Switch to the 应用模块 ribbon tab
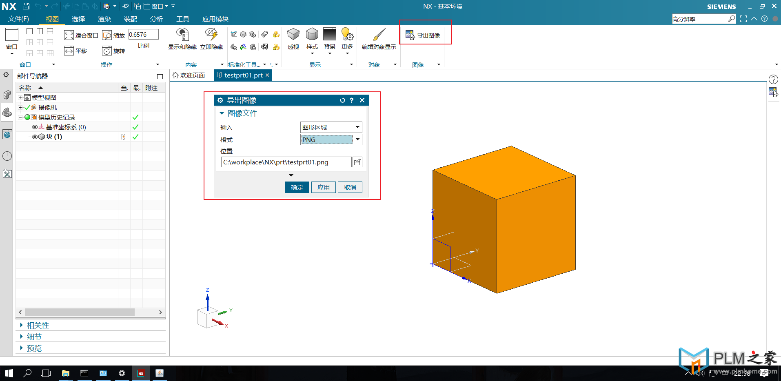781x381 pixels. [215, 19]
